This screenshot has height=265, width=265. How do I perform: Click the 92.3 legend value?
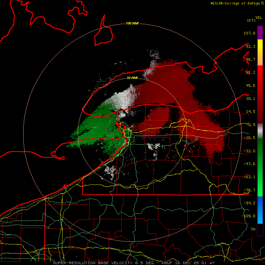251,46
